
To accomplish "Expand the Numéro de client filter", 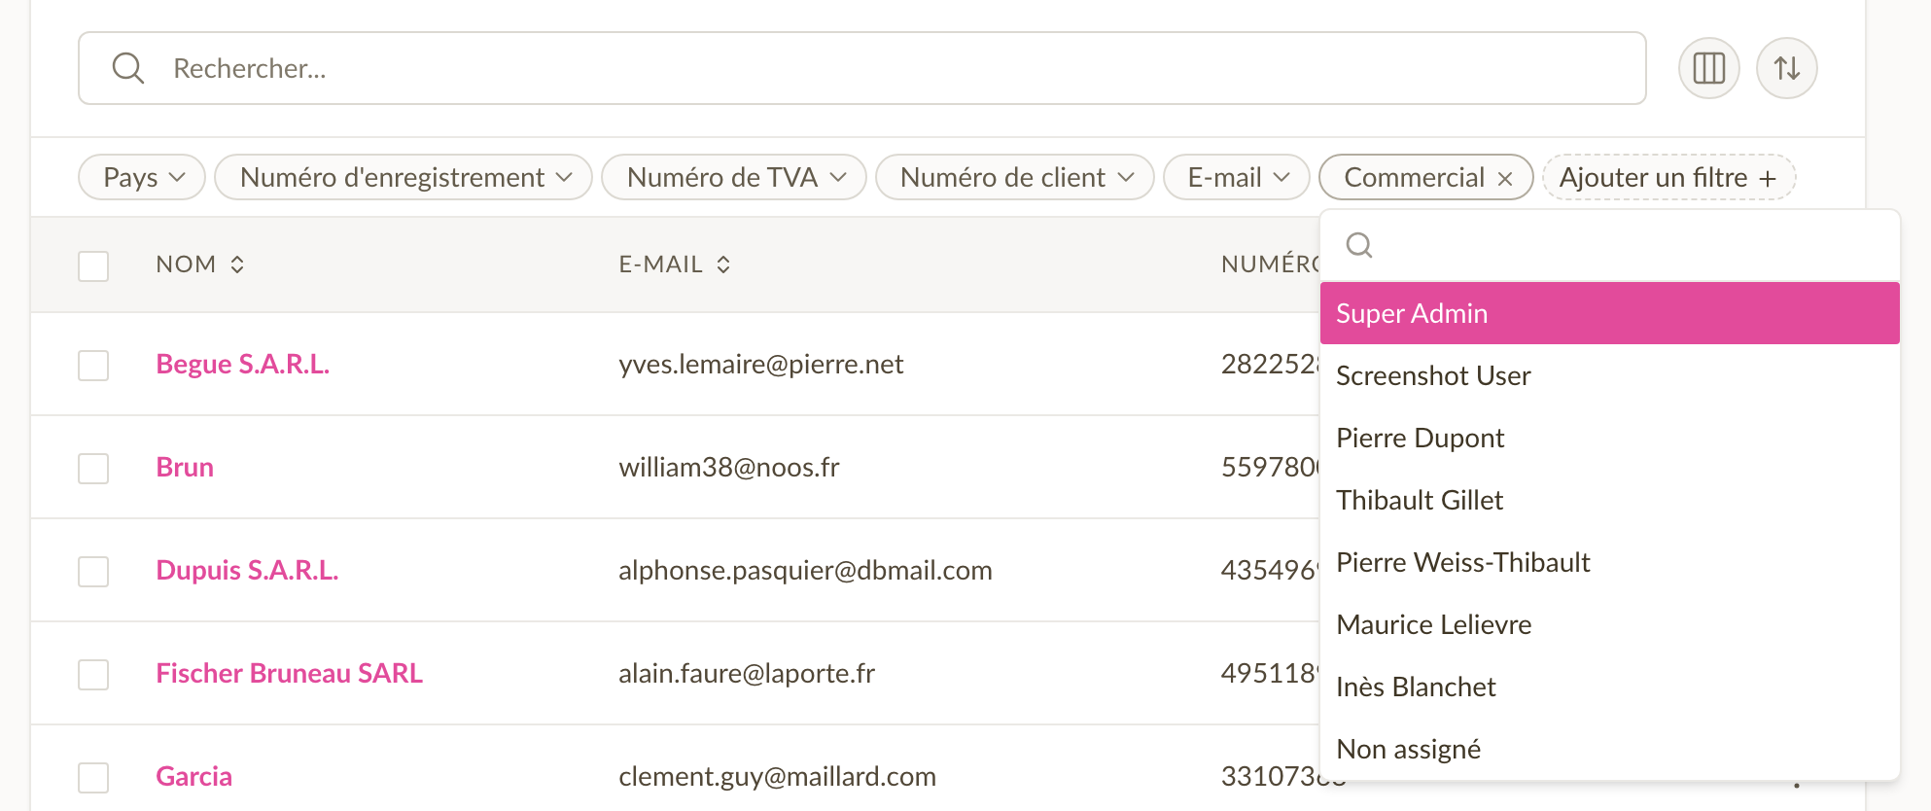I will coord(1015,177).
